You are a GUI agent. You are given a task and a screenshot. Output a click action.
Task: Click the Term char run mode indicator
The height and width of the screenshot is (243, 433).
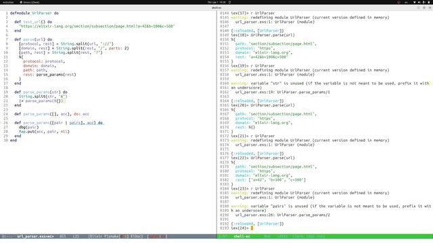309,236
